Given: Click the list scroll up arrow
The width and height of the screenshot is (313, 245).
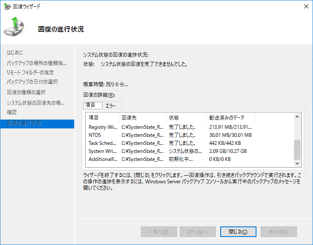Looking at the screenshot, I should click(x=297, y=117).
